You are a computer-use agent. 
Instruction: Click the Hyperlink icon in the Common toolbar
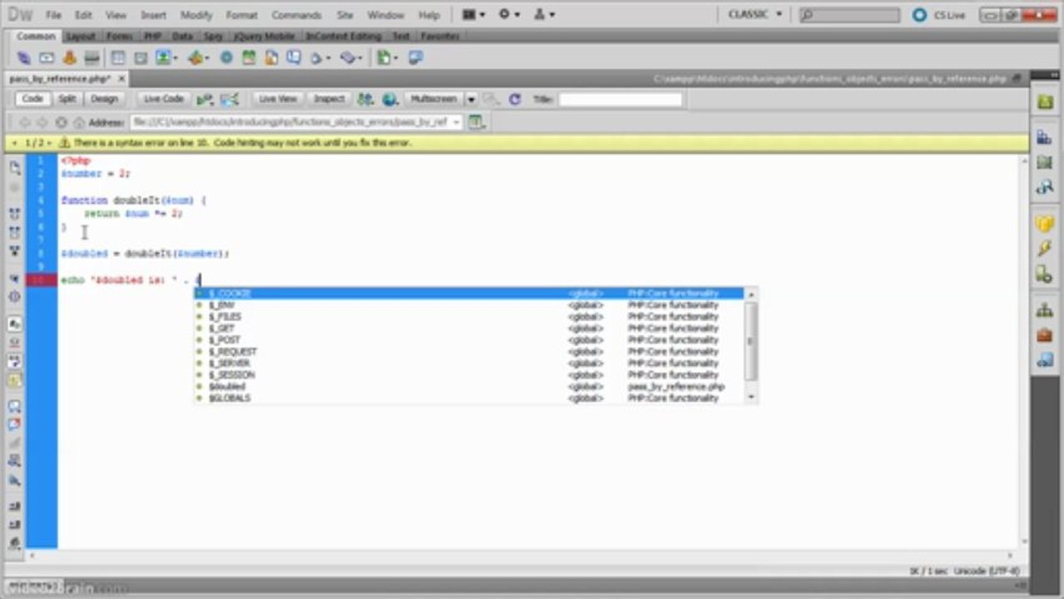click(24, 57)
